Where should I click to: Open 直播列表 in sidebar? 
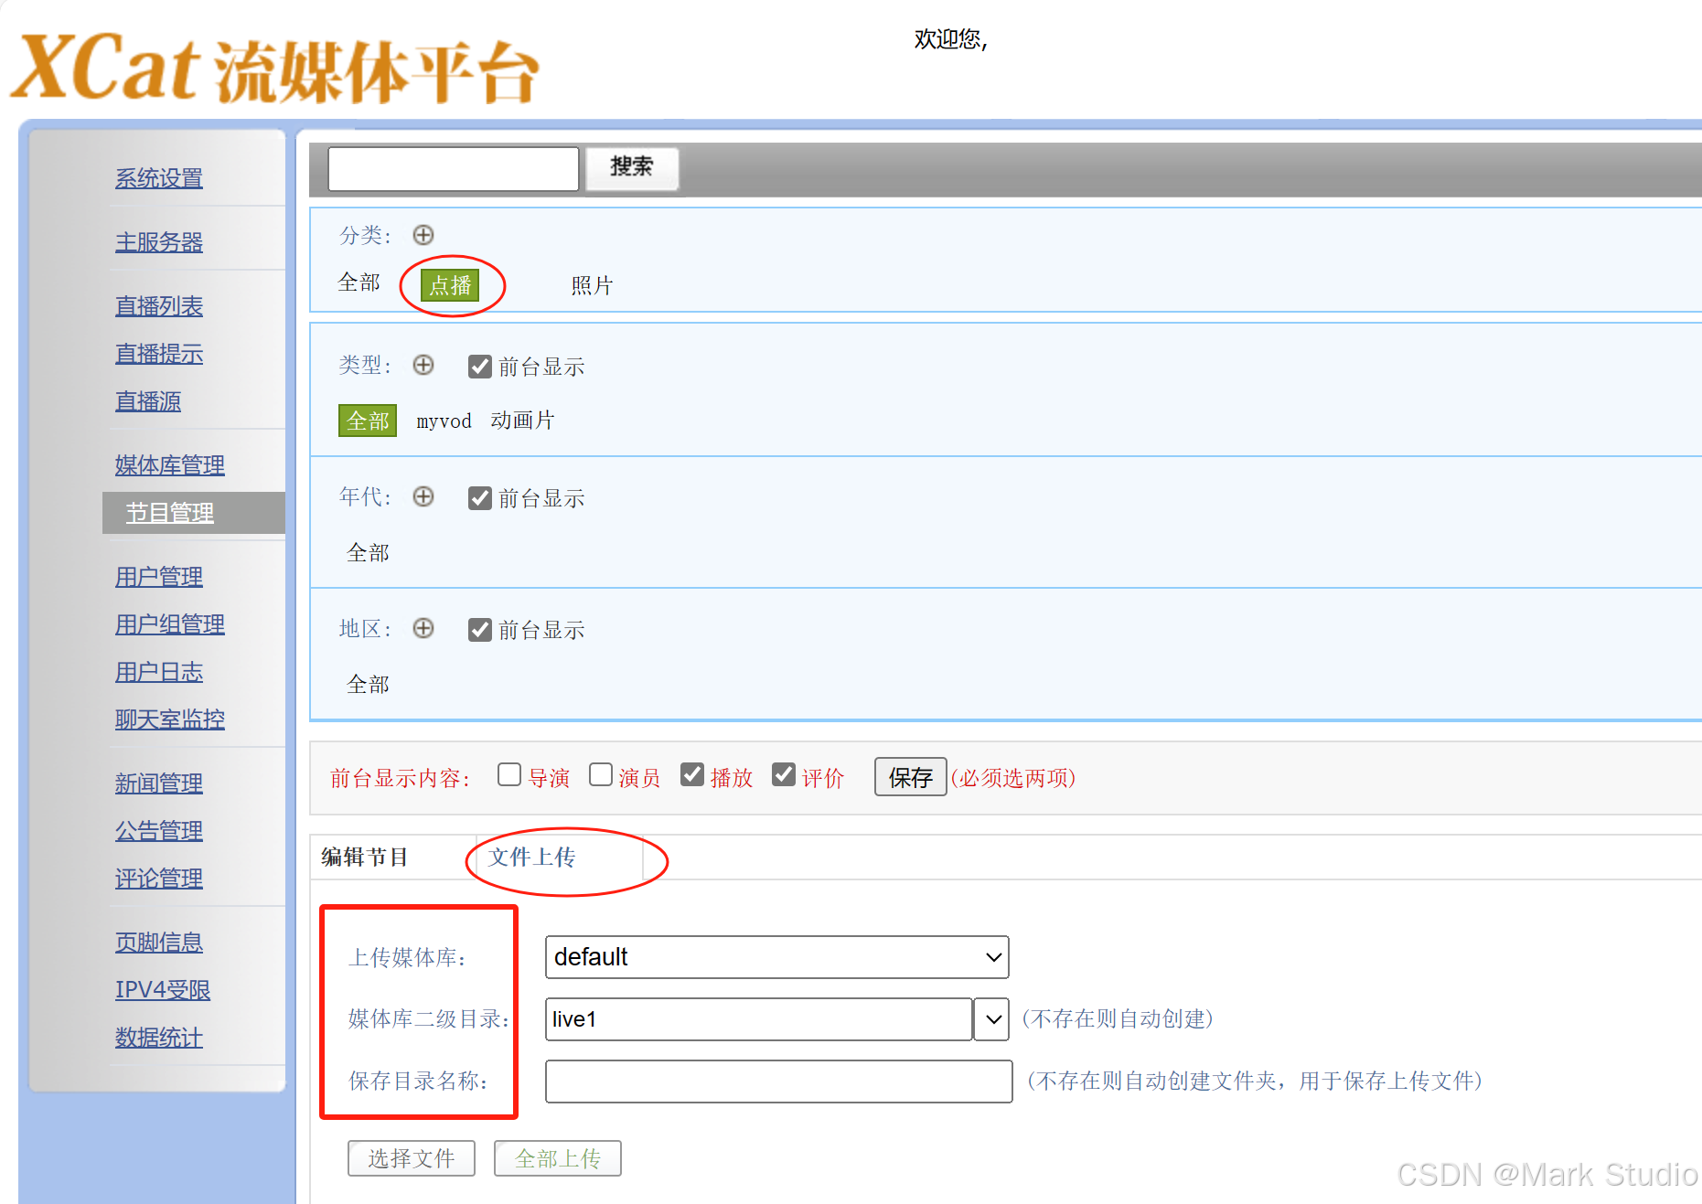coord(159,306)
